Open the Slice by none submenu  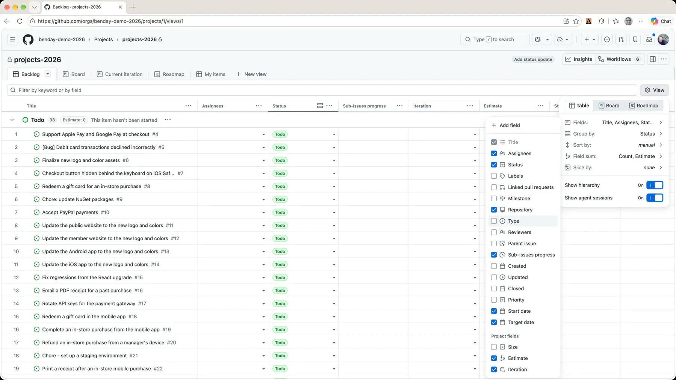pyautogui.click(x=614, y=167)
